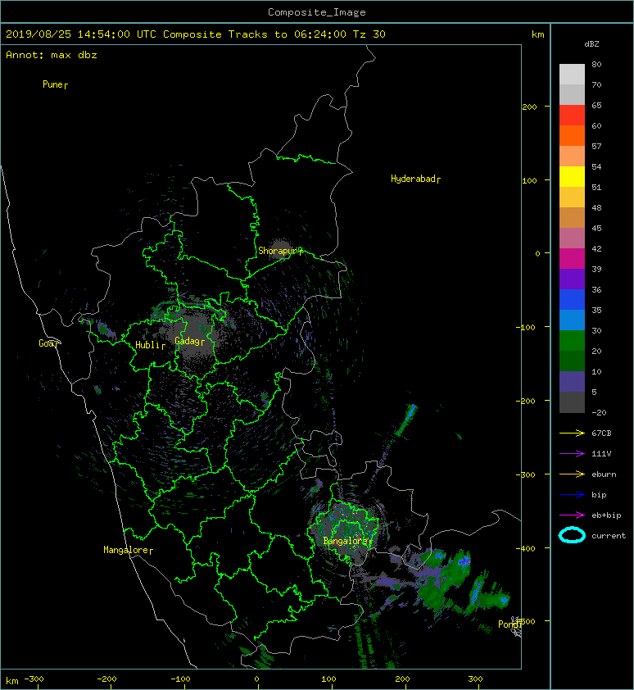Select the Pune city label

pyautogui.click(x=52, y=84)
